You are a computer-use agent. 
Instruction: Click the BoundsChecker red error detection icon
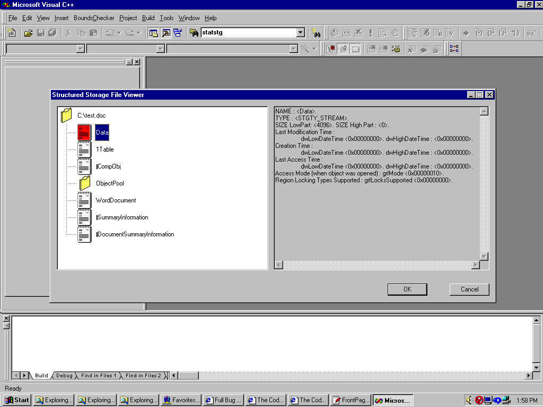tap(331, 49)
